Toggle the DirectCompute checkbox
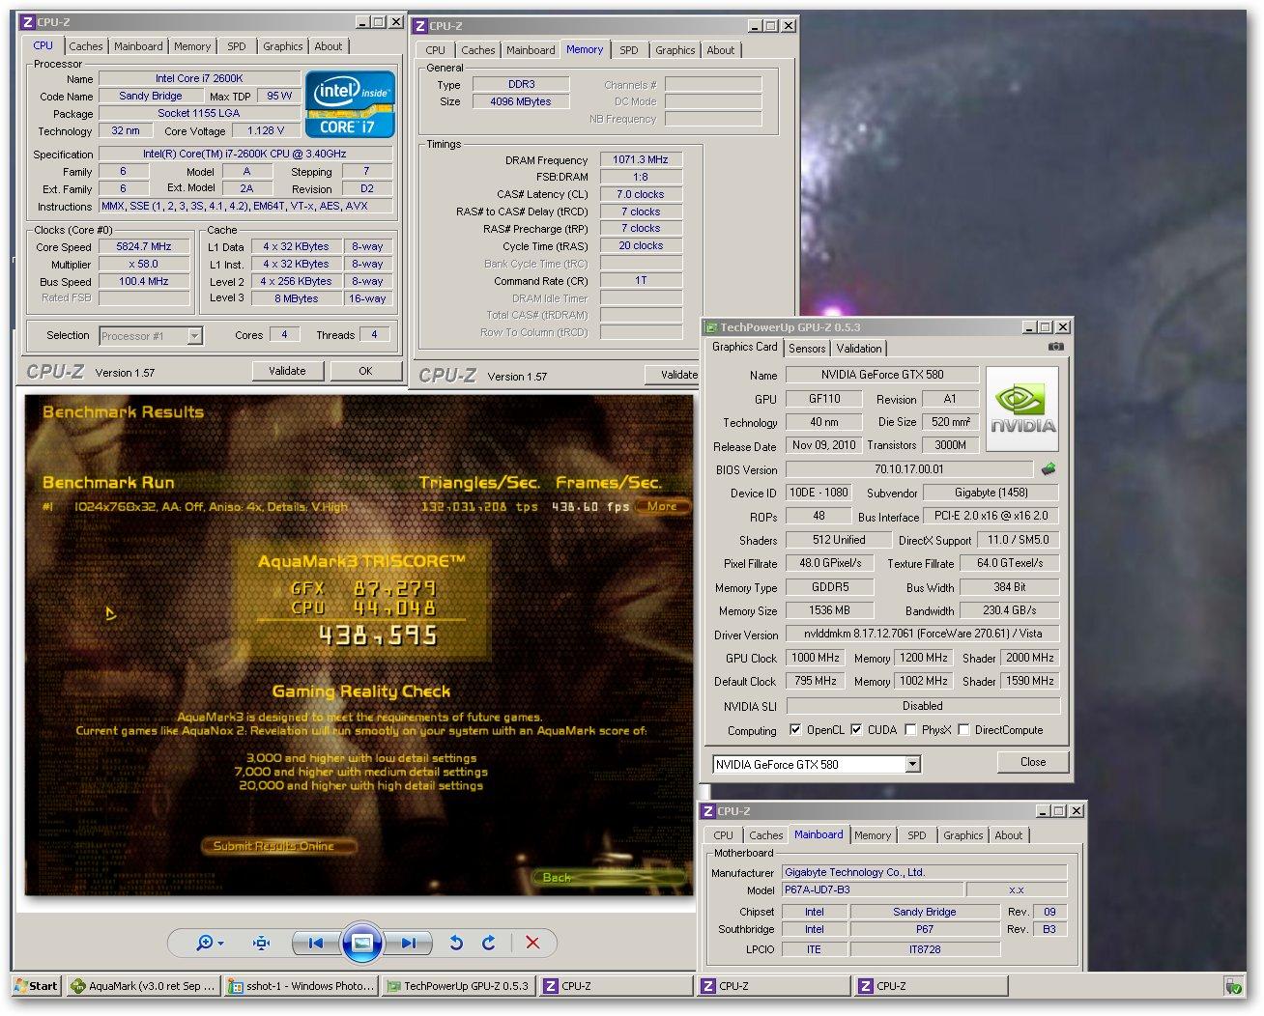The height and width of the screenshot is (1016, 1264). pyautogui.click(x=963, y=730)
